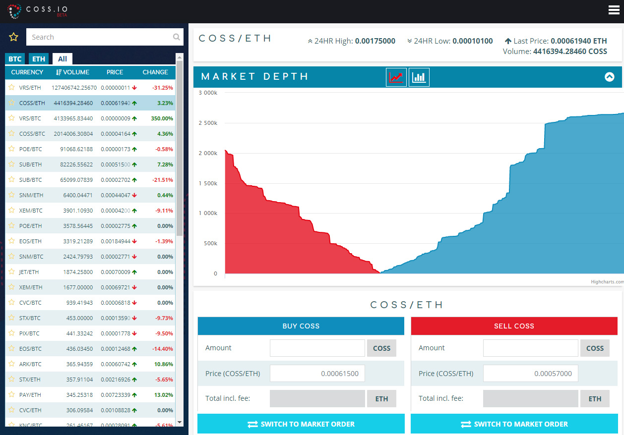Viewport: 624px width, 435px height.
Task: Click the Sell total incl. fee field
Action: 531,399
